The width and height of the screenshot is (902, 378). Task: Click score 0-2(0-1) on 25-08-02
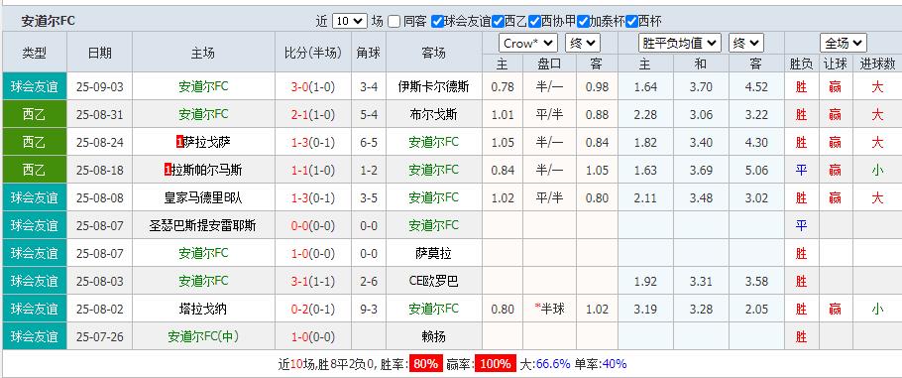tap(313, 309)
